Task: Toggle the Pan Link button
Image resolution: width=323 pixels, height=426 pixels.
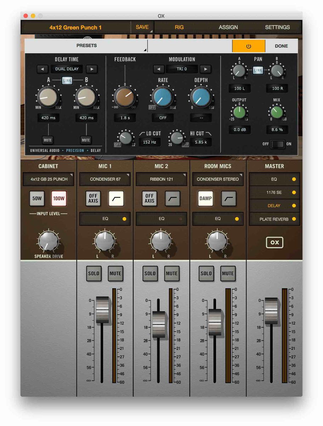Action: coord(258,70)
